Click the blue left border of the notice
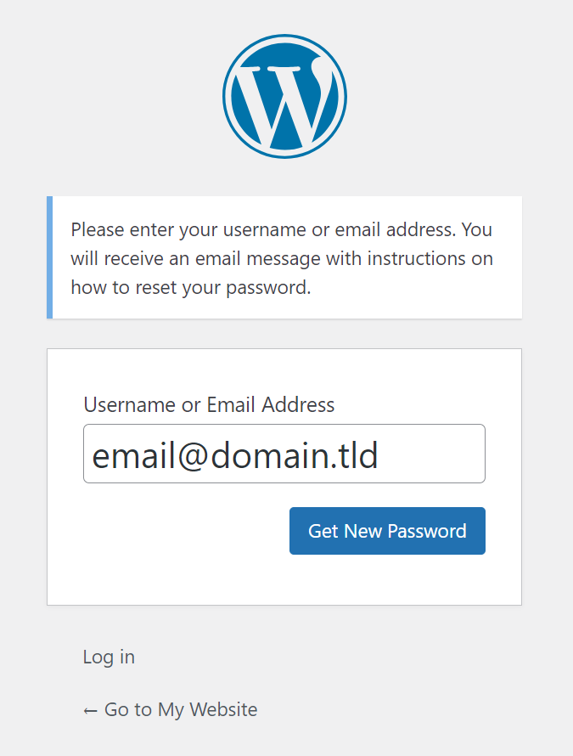This screenshot has height=756, width=573. (x=50, y=257)
